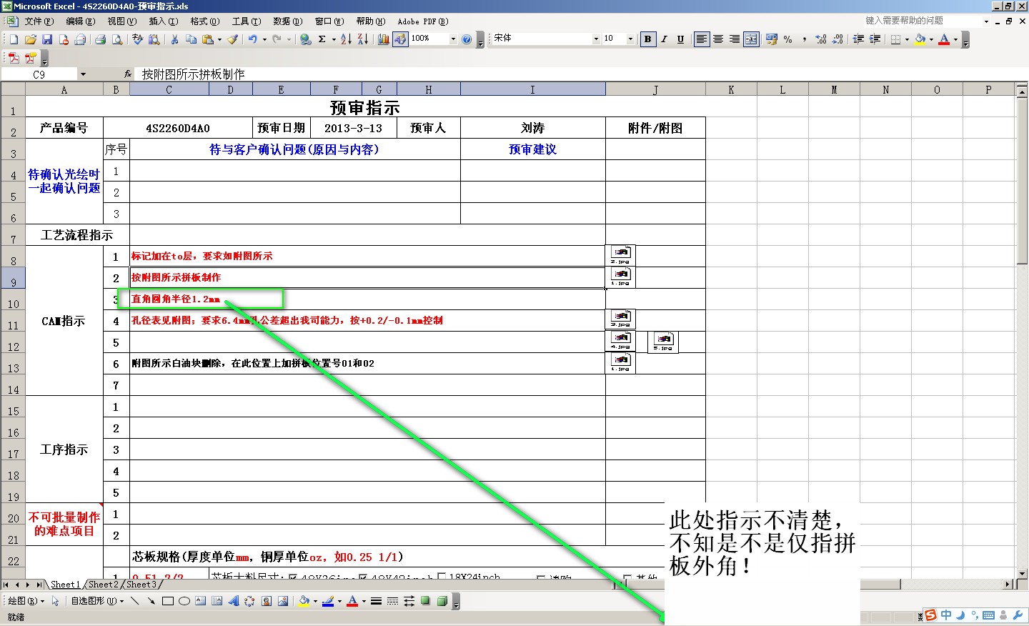Undo the last action

coord(253,39)
